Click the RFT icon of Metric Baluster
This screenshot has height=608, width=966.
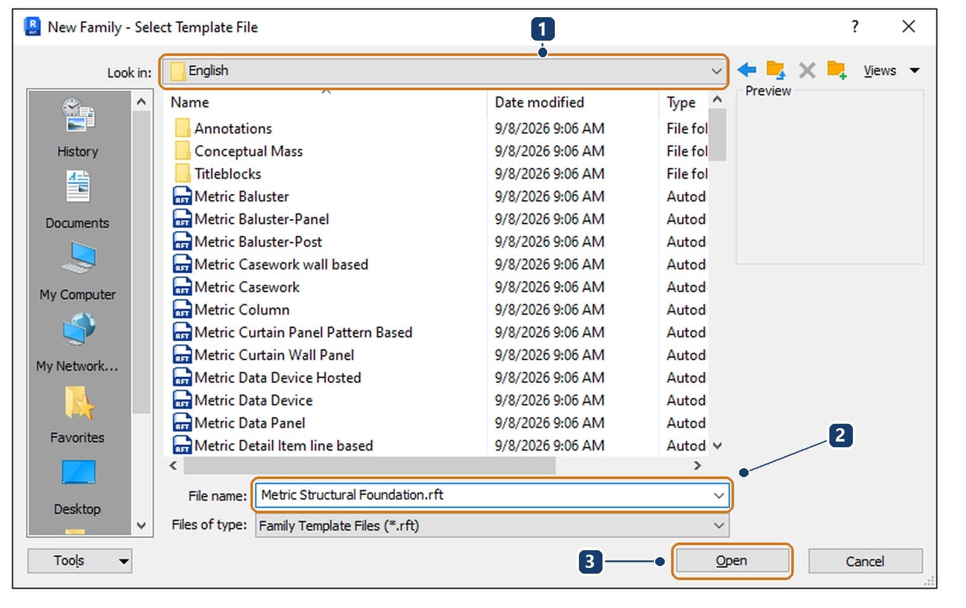click(182, 196)
